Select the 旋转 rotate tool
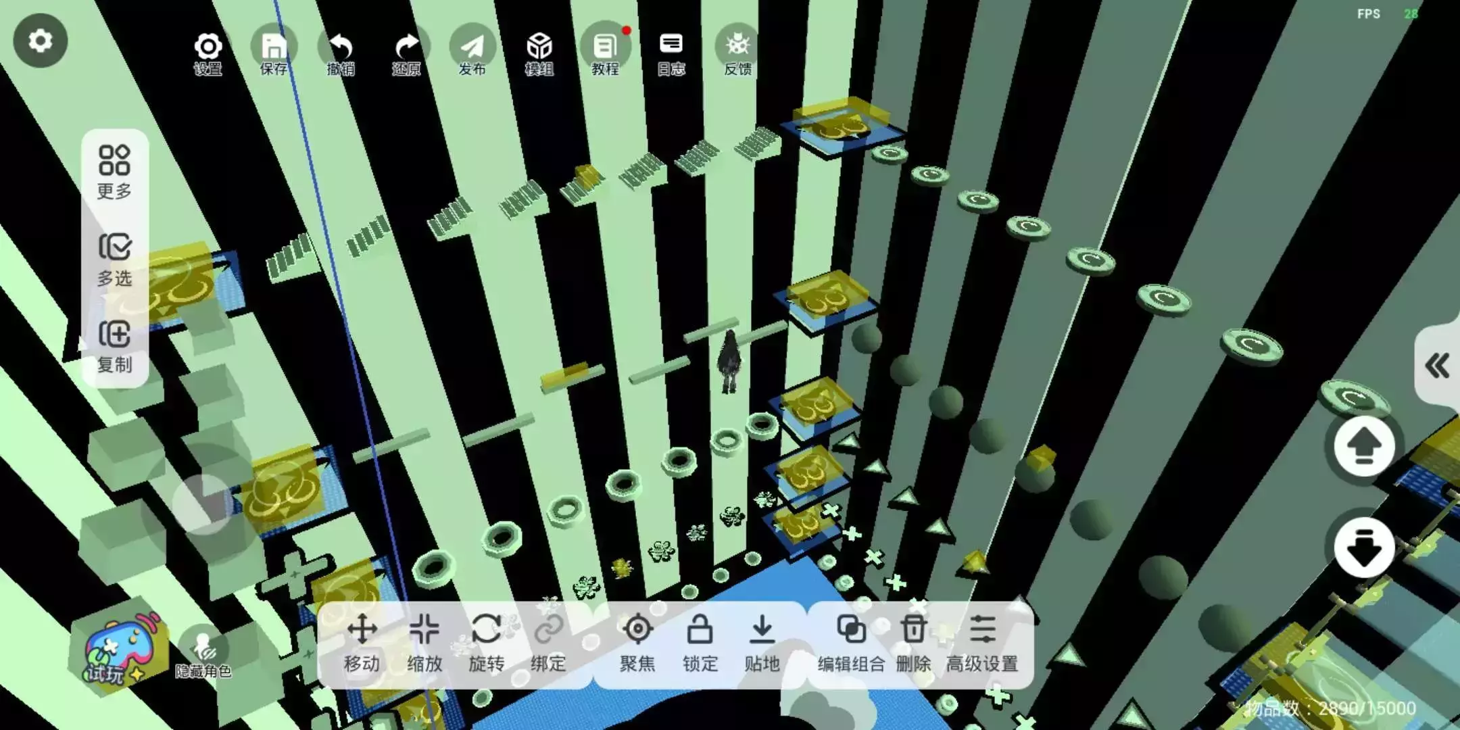1460x730 pixels. (x=487, y=642)
